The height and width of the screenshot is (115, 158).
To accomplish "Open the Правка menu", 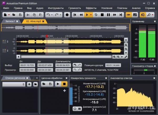I will [18, 8].
